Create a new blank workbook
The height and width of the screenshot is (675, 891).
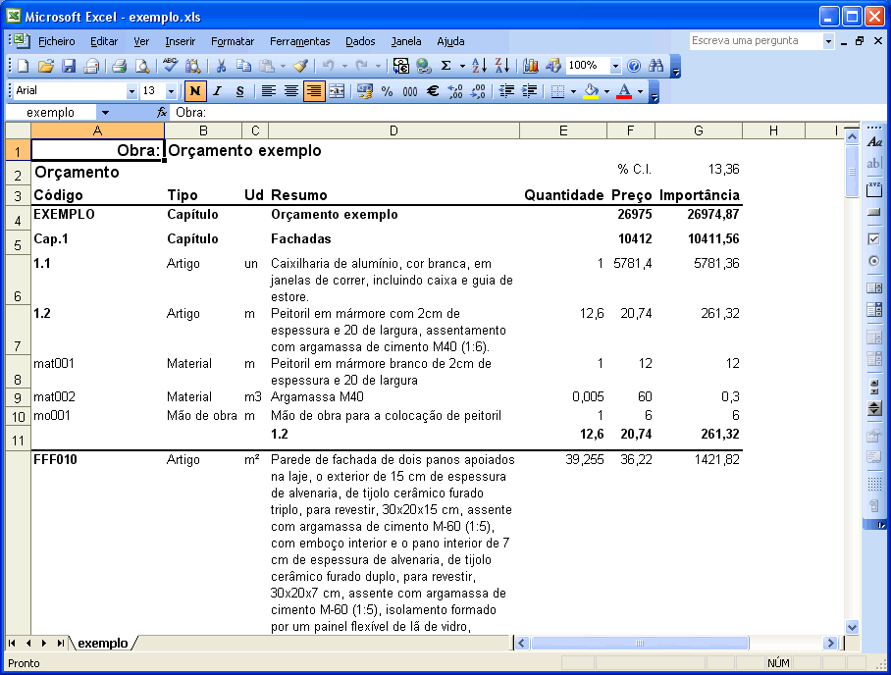[24, 66]
